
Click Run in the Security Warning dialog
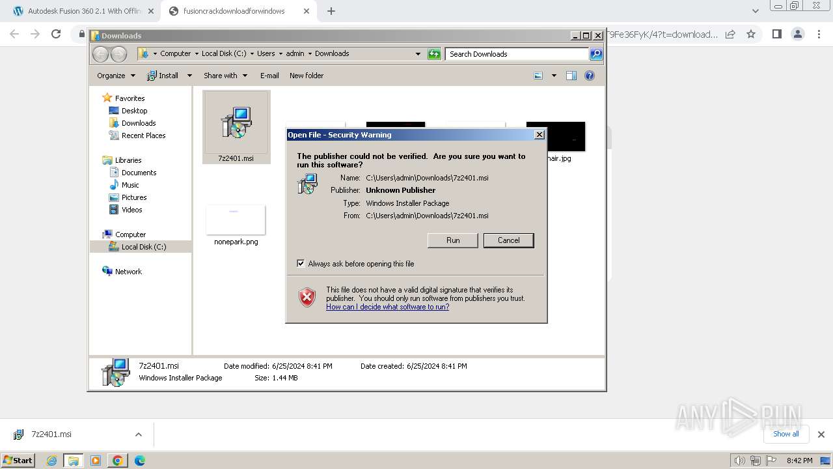click(x=453, y=240)
